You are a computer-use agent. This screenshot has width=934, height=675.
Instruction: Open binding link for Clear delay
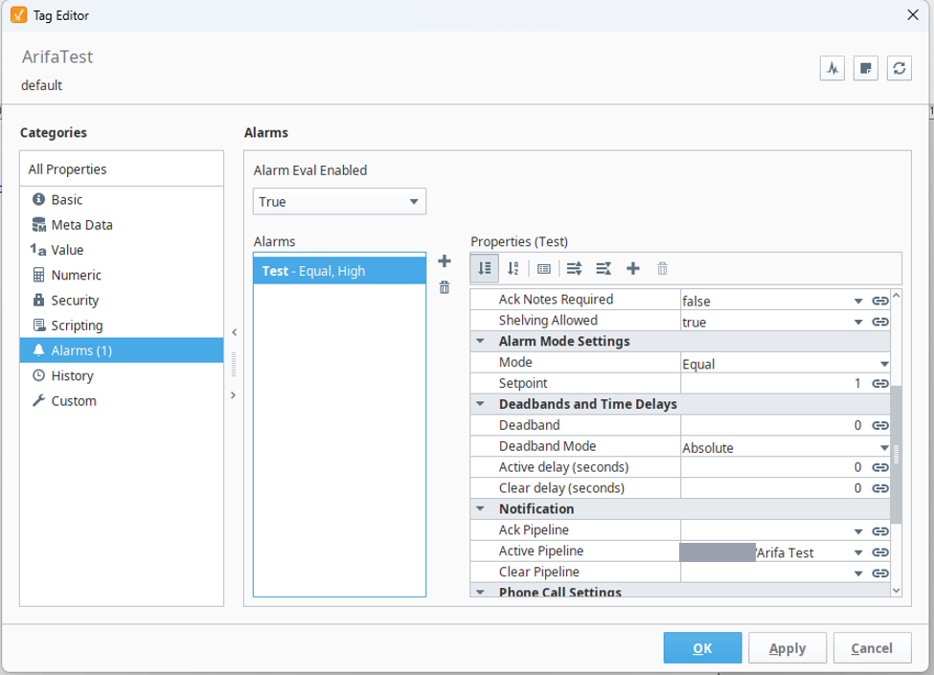coord(880,488)
